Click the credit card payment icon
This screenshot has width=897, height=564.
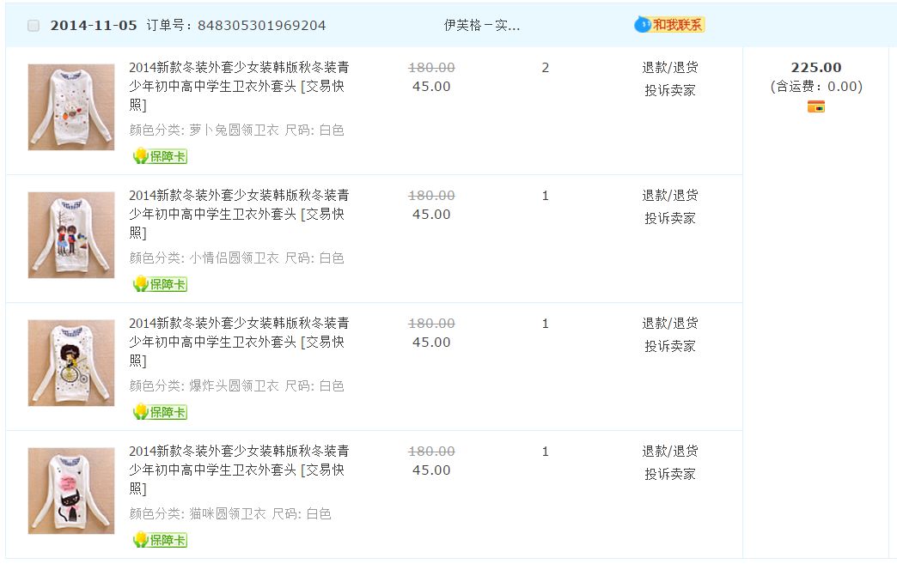pos(815,106)
